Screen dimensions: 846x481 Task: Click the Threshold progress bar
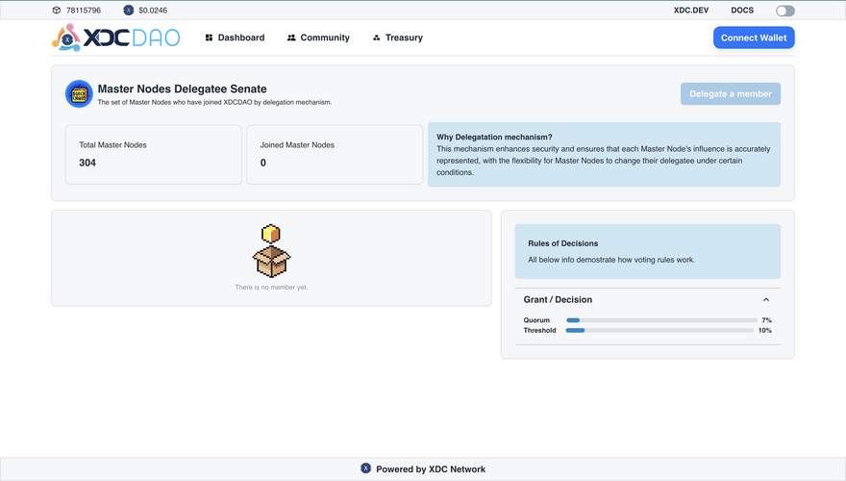(659, 330)
